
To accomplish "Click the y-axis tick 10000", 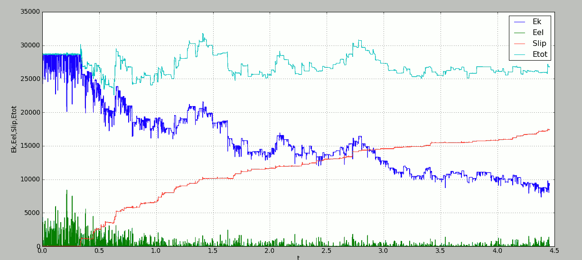I will [x=29, y=179].
